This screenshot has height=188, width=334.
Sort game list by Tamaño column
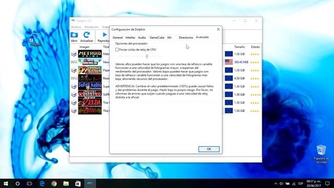click(240, 47)
